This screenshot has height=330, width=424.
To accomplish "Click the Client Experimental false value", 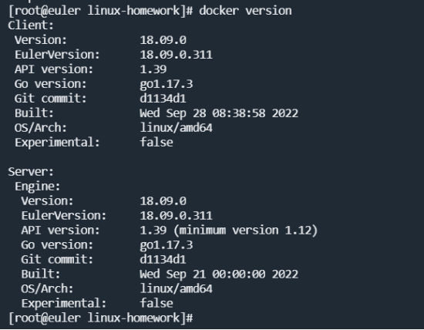I will coord(156,143).
